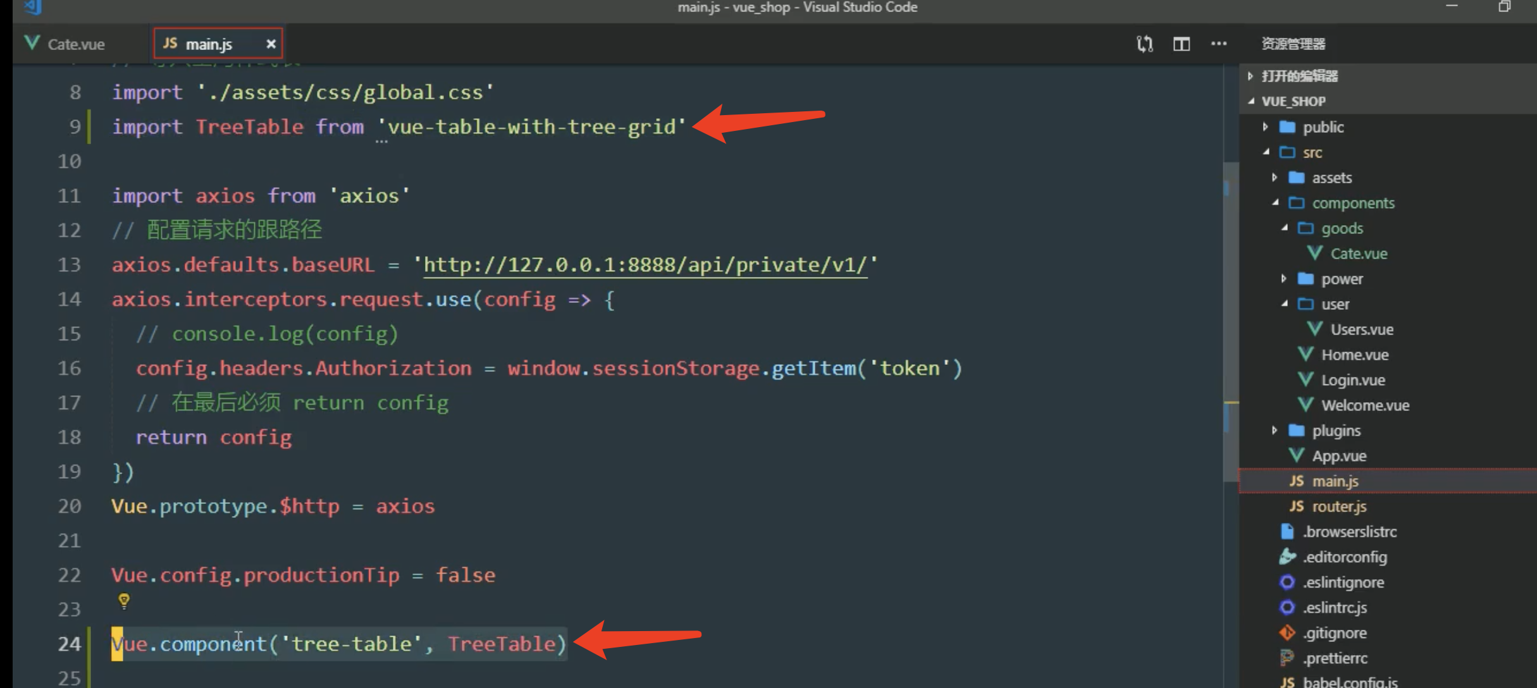Open the .eslintignore file
The width and height of the screenshot is (1537, 688).
point(1343,582)
